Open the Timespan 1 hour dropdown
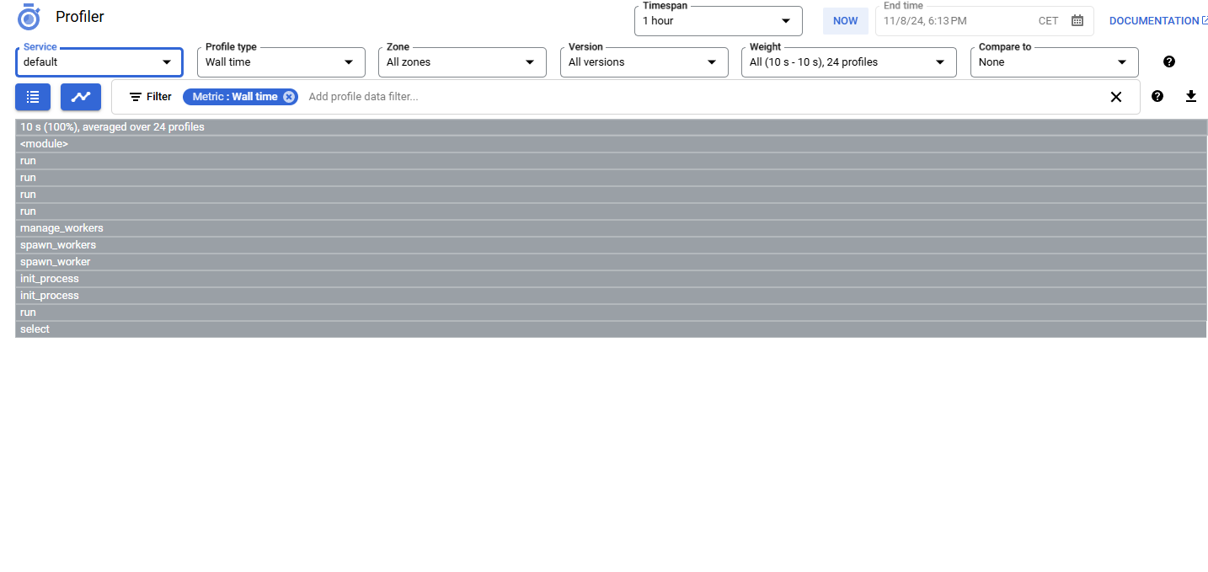The width and height of the screenshot is (1208, 572). click(x=719, y=21)
